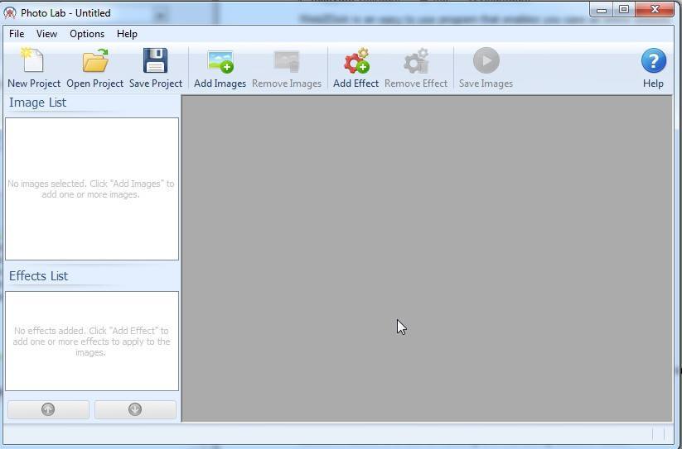Click the empty Image List box
This screenshot has width=682, height=449.
pos(92,189)
